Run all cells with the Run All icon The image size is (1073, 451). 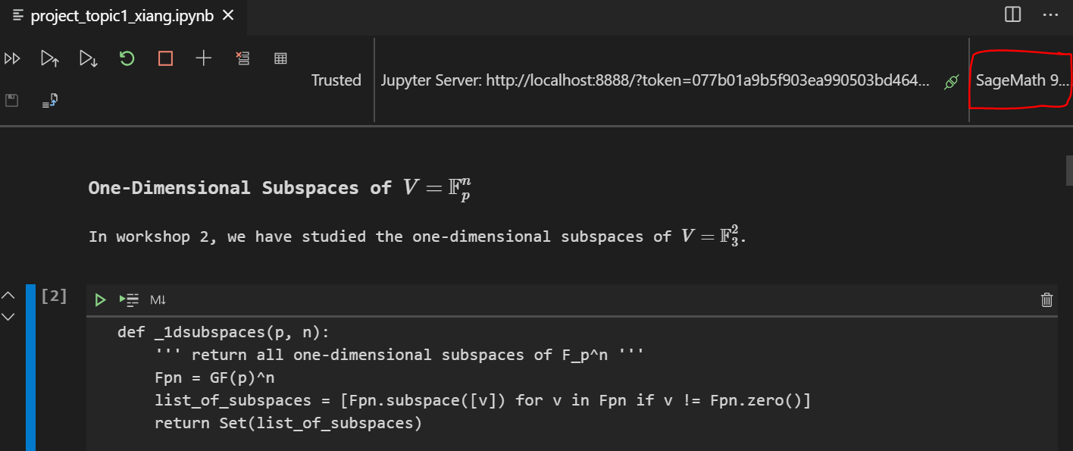pos(12,58)
